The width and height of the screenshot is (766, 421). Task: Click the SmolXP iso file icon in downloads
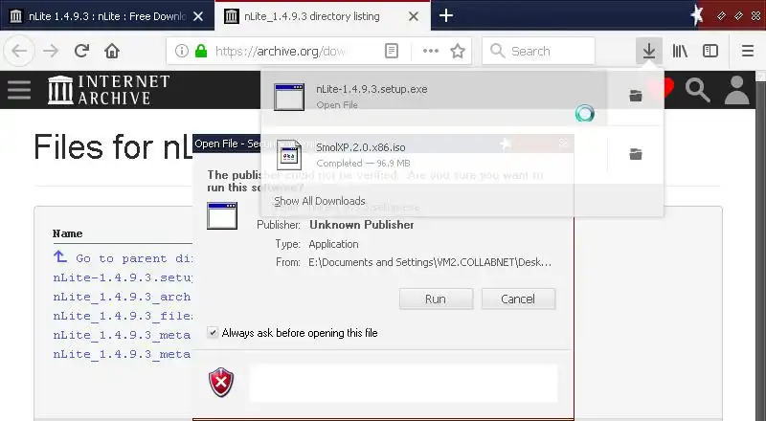click(x=289, y=155)
